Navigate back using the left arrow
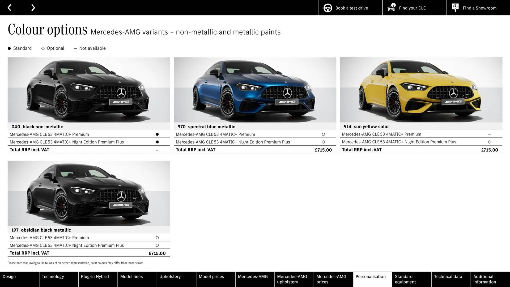Screen dimensions: 510x287 tap(10, 7)
